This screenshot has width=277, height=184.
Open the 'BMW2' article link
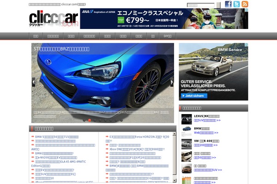54,153
